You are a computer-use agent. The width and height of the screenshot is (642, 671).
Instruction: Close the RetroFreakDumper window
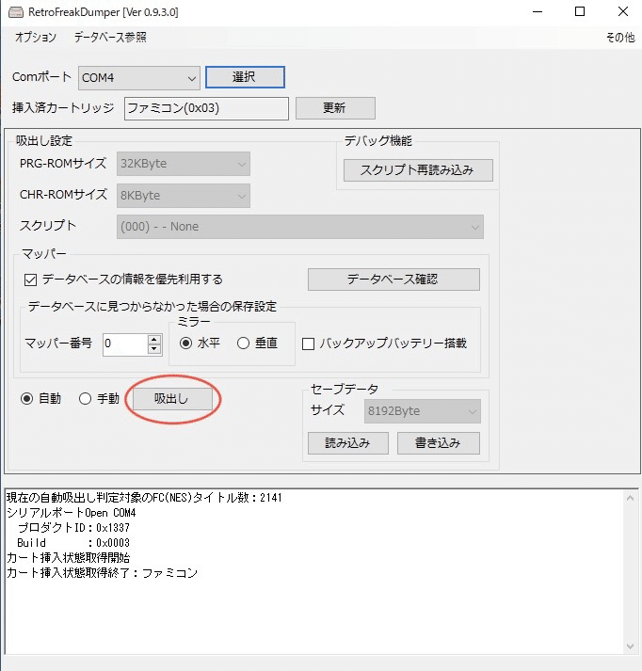coord(623,12)
